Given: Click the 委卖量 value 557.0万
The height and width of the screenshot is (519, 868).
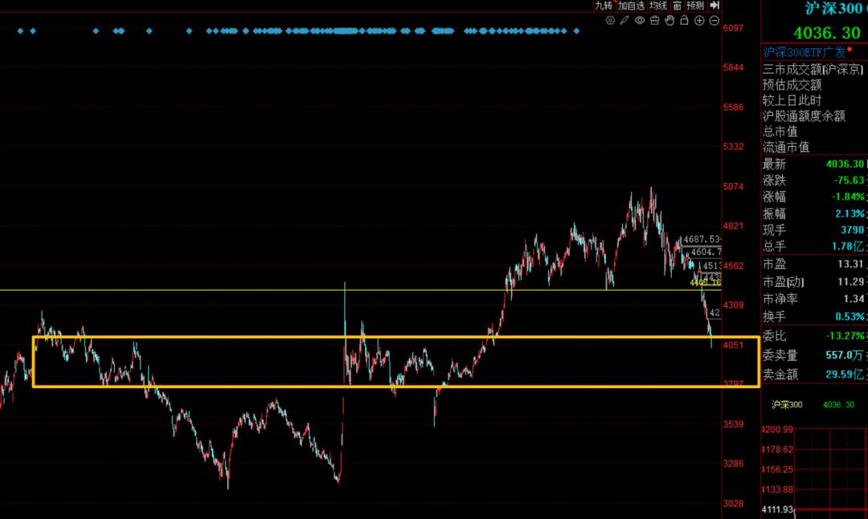Looking at the screenshot, I should pyautogui.click(x=845, y=355).
